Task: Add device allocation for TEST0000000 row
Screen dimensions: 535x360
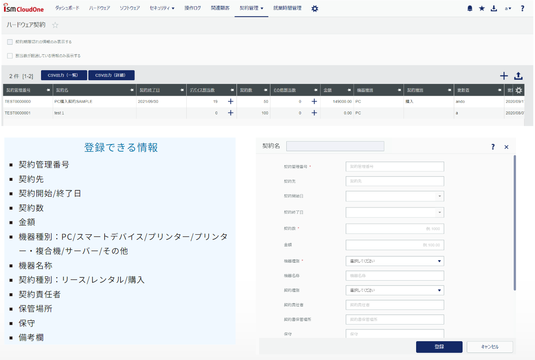Action: point(230,101)
